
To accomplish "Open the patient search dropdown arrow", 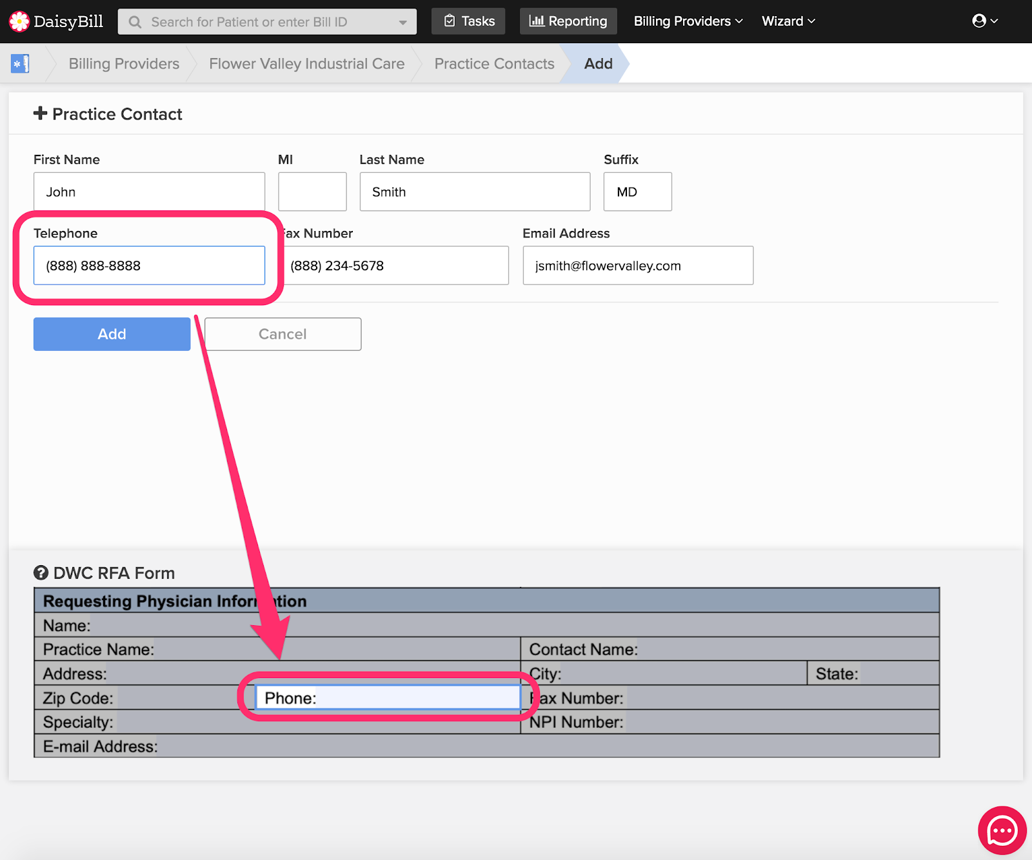I will (403, 22).
